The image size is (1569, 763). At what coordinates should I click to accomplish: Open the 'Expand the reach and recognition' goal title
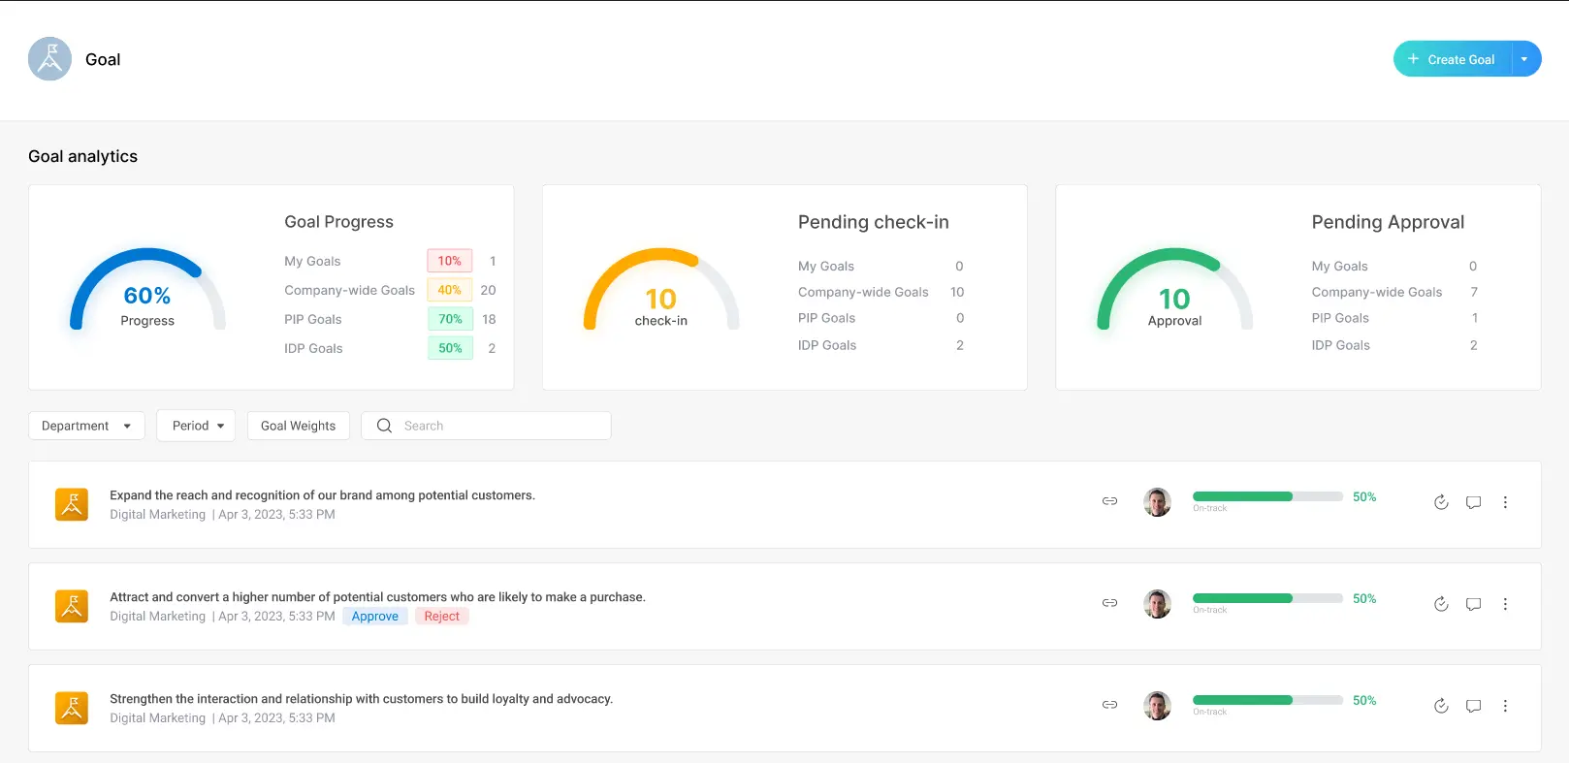322,495
